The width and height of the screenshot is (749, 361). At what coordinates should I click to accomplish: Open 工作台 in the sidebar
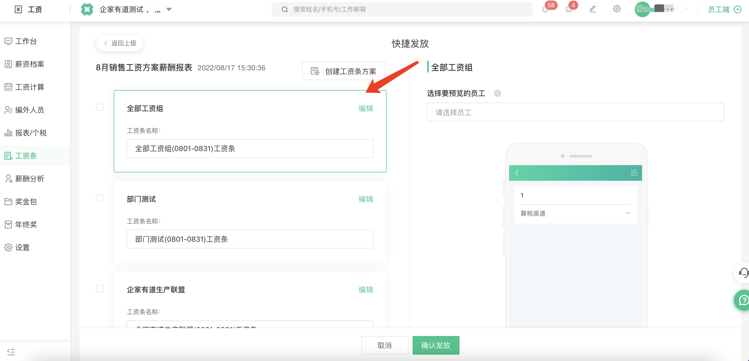(x=35, y=41)
